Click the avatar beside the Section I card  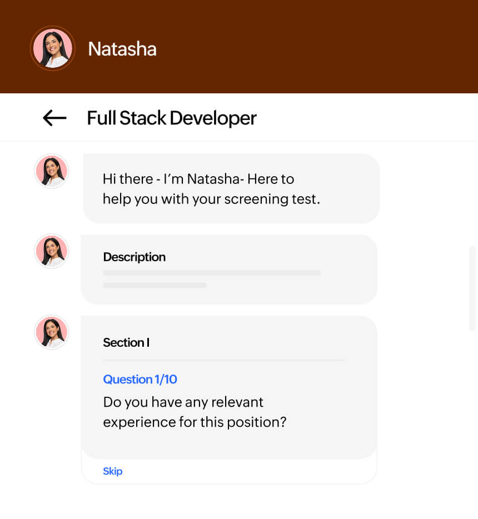(51, 332)
